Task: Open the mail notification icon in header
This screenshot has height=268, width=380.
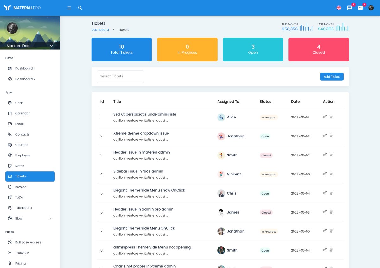Action: [x=360, y=8]
